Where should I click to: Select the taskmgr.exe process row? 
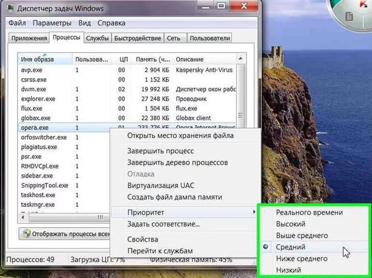tap(64, 205)
